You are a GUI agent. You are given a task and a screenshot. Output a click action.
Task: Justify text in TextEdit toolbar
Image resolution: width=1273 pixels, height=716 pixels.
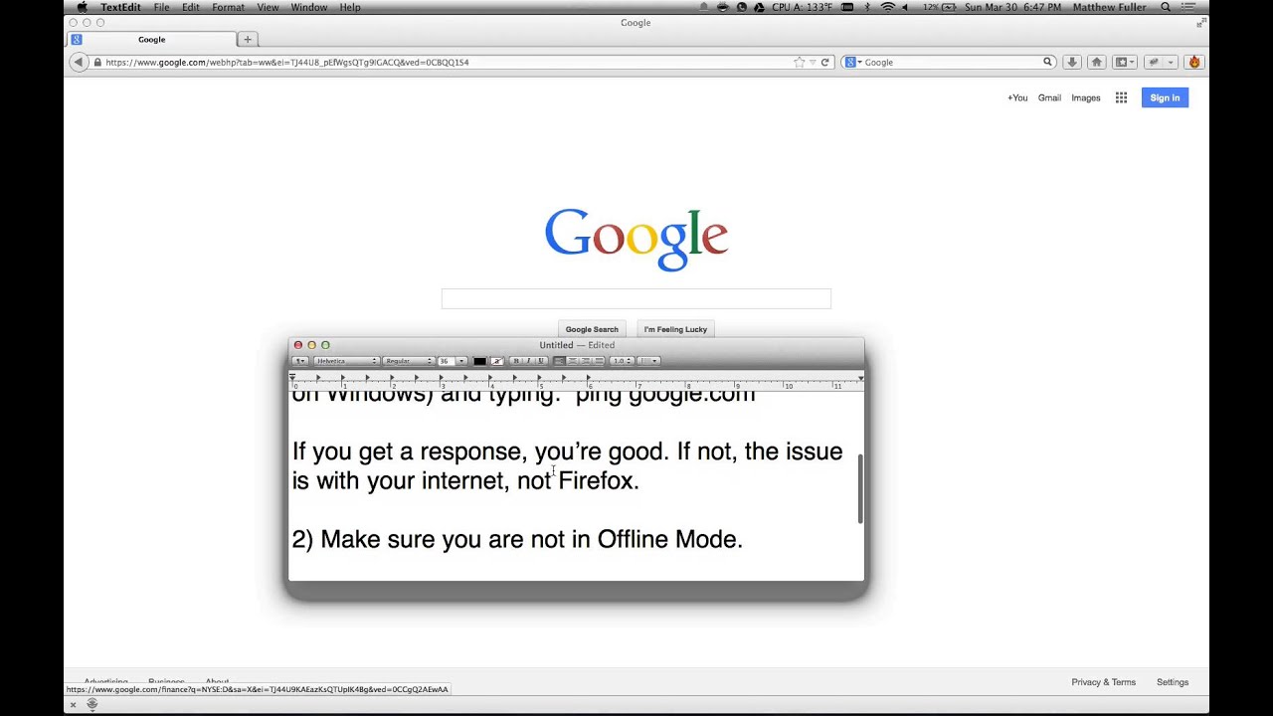click(x=598, y=361)
